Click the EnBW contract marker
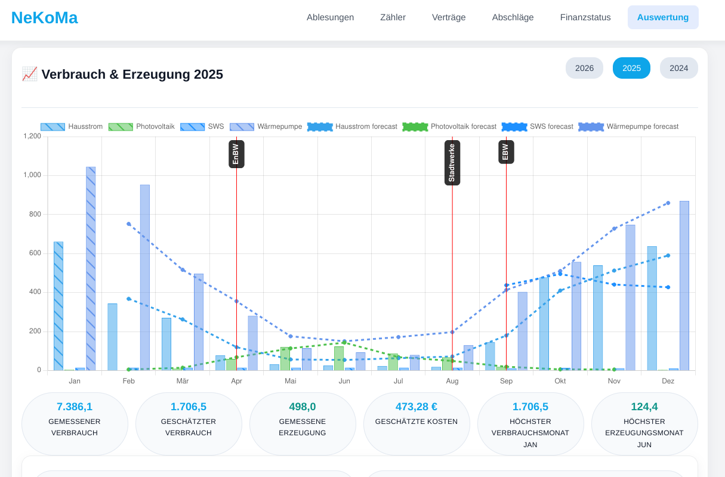Screen dimensions: 725x477 (236, 154)
